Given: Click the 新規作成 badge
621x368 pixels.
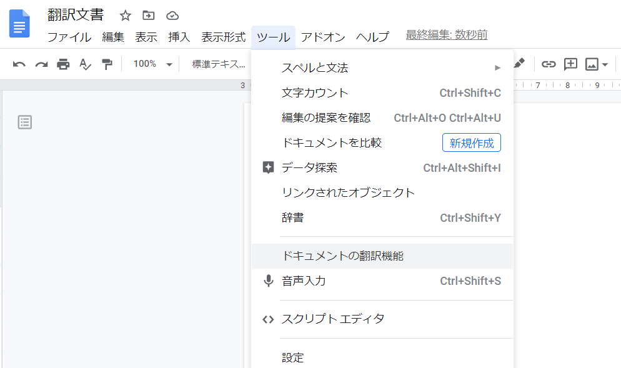Looking at the screenshot, I should (x=471, y=142).
